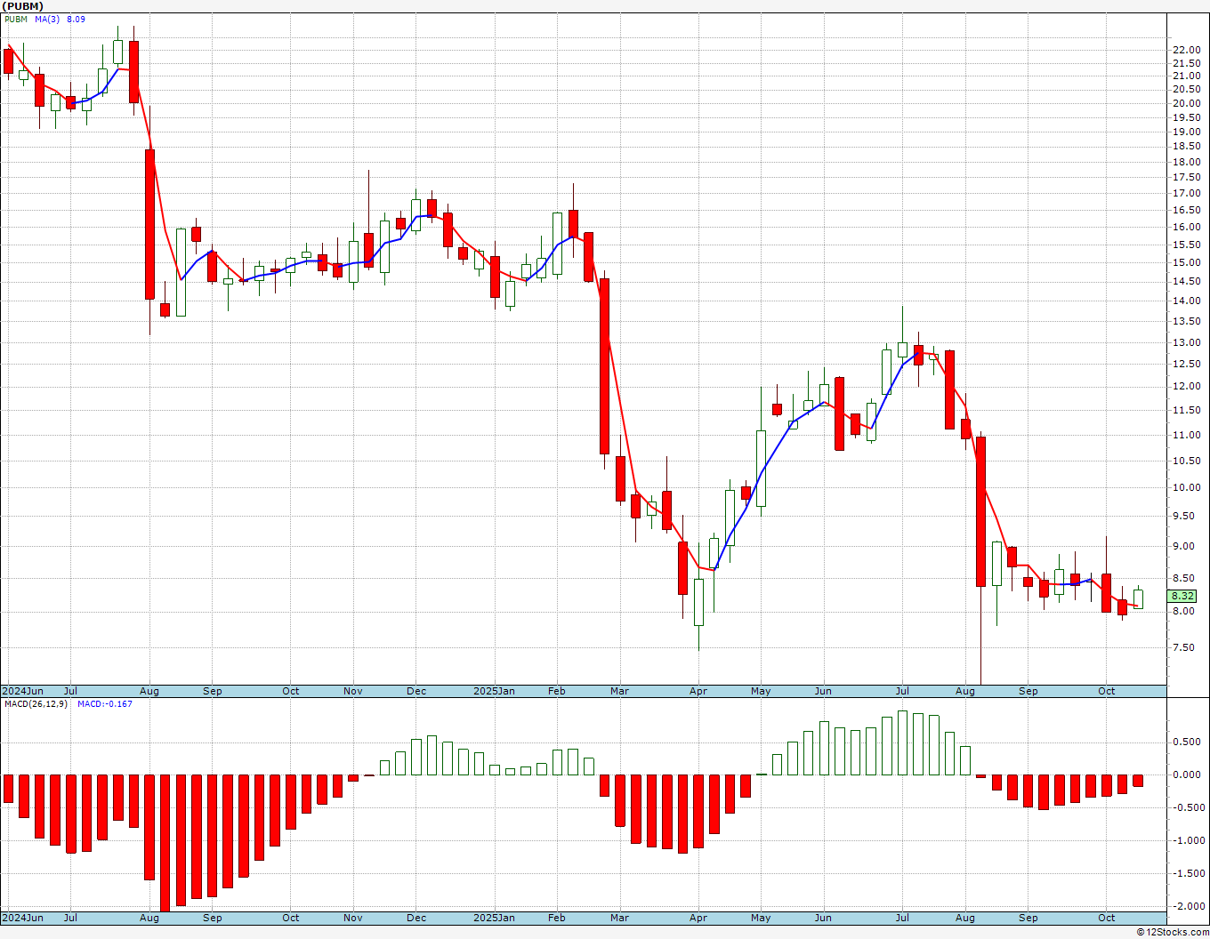Viewport: 1210px width, 939px height.
Task: Click the 11.00 price axis label
Action: coord(1185,435)
